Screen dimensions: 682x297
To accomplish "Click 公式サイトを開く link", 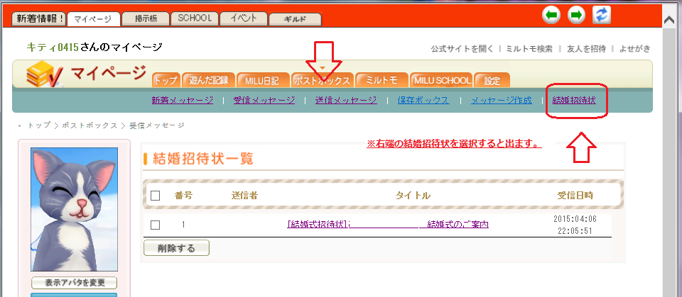I will tap(462, 49).
